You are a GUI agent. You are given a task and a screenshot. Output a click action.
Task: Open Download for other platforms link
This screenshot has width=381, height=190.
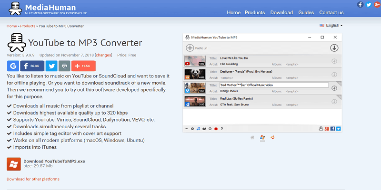click(33, 179)
